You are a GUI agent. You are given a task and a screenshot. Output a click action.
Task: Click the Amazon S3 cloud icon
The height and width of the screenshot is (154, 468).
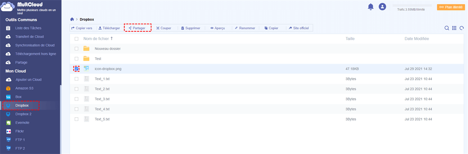coord(8,88)
